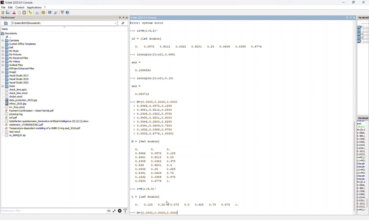This screenshot has height=220, width=369.
Task: Click 'interpln([t;c2],0.12)' command in console
Action: coord(155,78)
